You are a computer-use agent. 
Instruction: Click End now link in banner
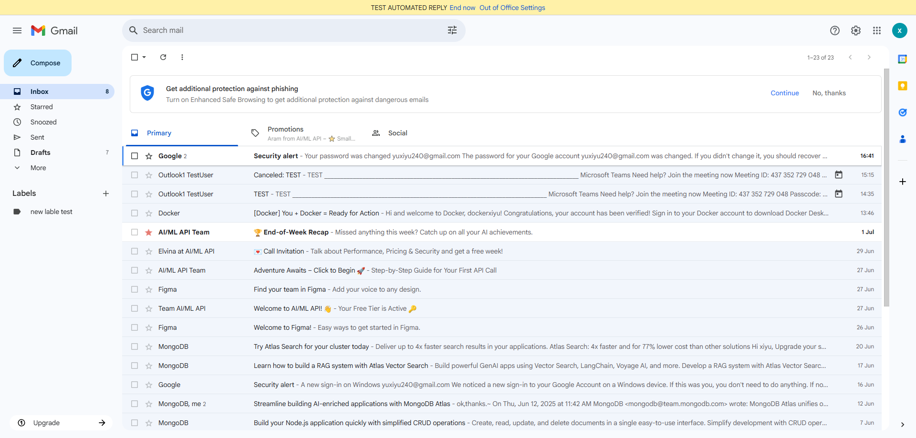[x=462, y=8]
